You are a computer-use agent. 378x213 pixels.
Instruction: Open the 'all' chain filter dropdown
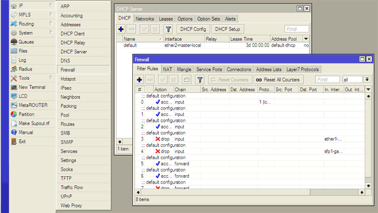coord(367,79)
